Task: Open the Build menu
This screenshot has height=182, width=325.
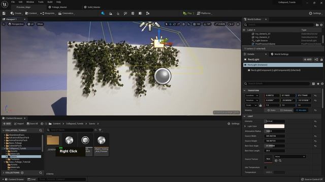Action: 50,2
